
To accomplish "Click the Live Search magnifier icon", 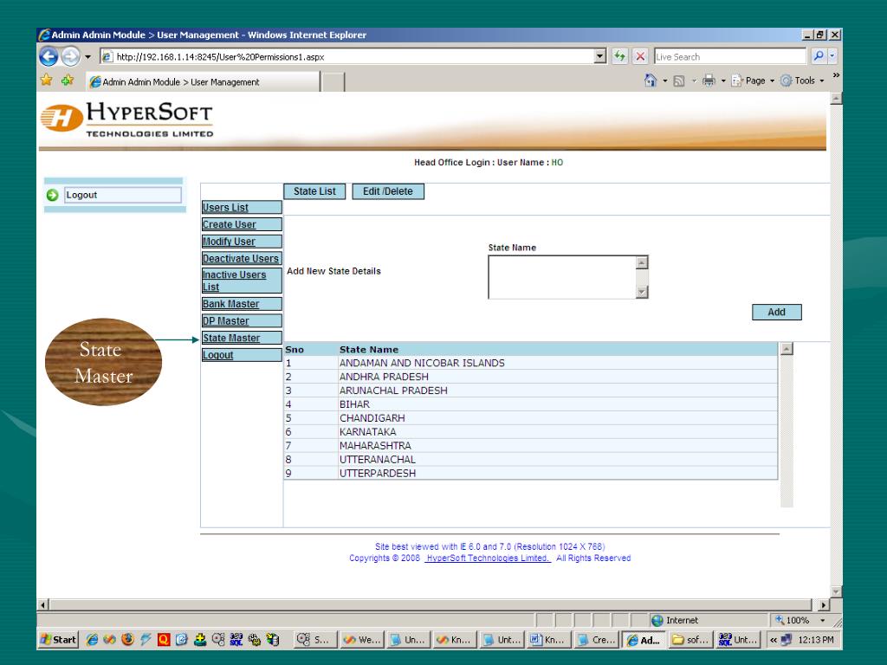I will pyautogui.click(x=818, y=56).
